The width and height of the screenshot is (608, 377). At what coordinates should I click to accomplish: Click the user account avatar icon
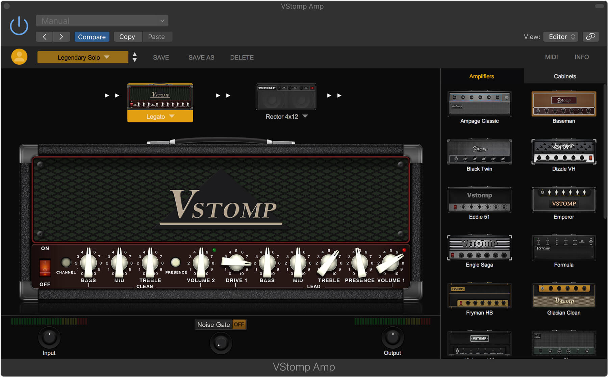pos(19,57)
